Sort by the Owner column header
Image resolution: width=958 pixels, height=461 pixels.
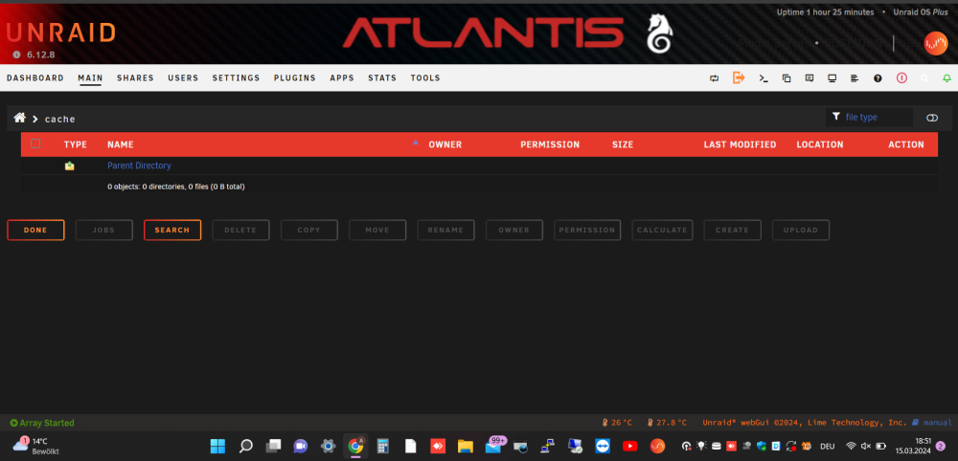(445, 144)
